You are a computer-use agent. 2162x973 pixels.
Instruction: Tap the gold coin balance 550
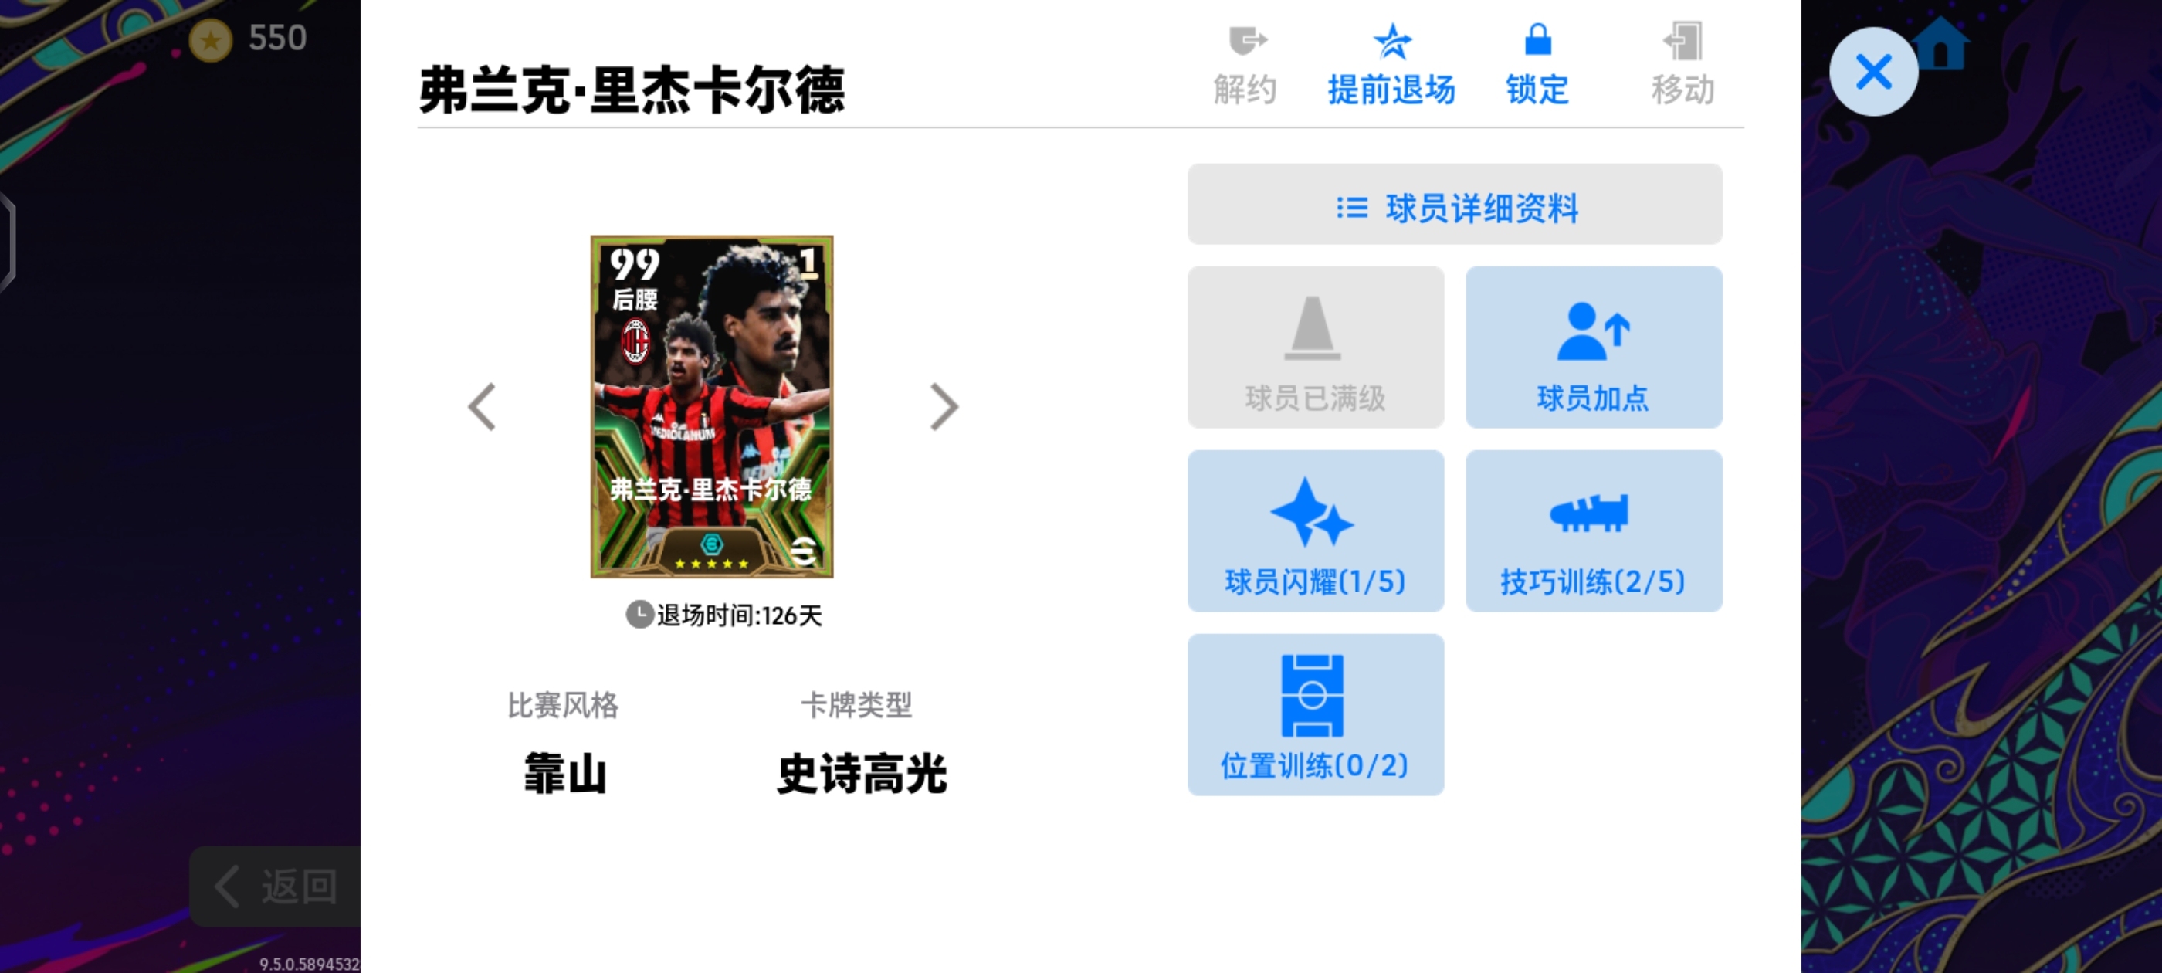pos(249,39)
